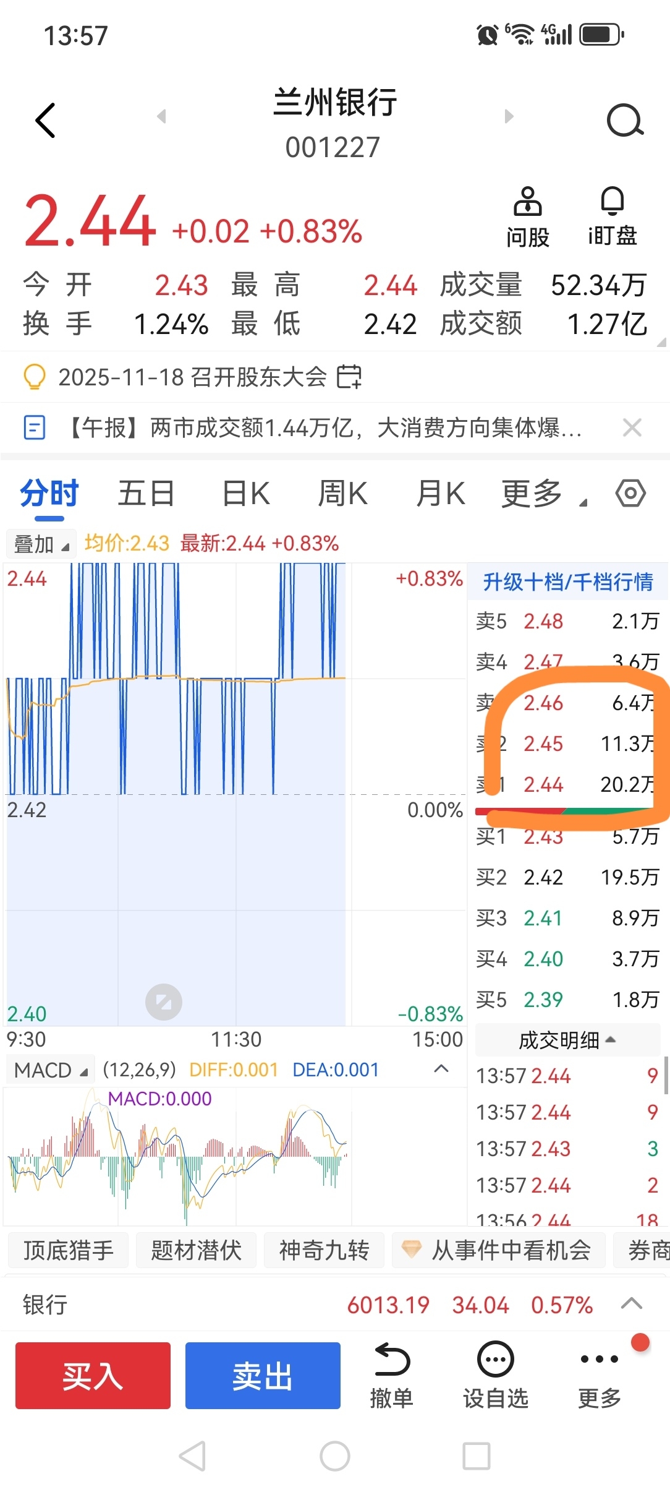Tap the MACD histogram chart
The width and height of the screenshot is (670, 1492).
coord(235,1157)
